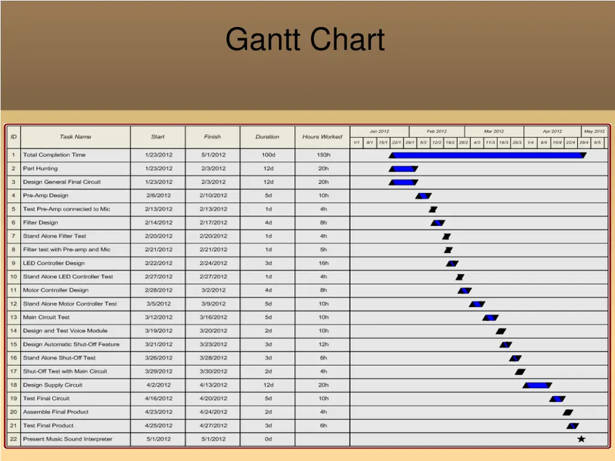Screen dimensions: 615x461
Task: Click the Pre-Amp Design Gantt bar
Action: pyautogui.click(x=423, y=196)
